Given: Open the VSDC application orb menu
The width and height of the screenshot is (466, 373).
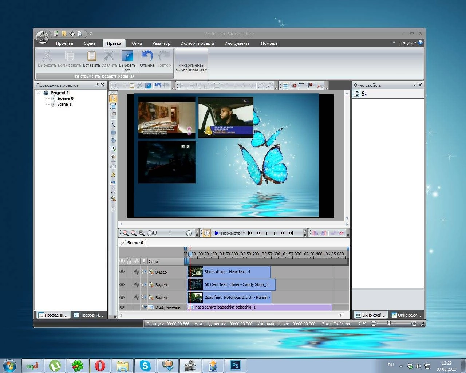Looking at the screenshot, I should (43, 36).
